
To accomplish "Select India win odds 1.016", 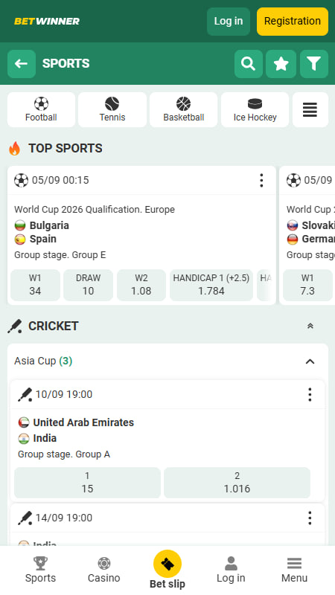I will 237,483.
